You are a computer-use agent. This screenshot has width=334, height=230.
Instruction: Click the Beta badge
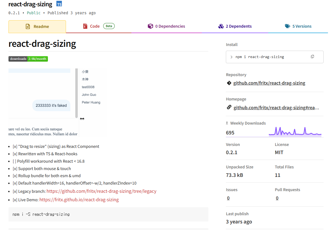tap(109, 26)
